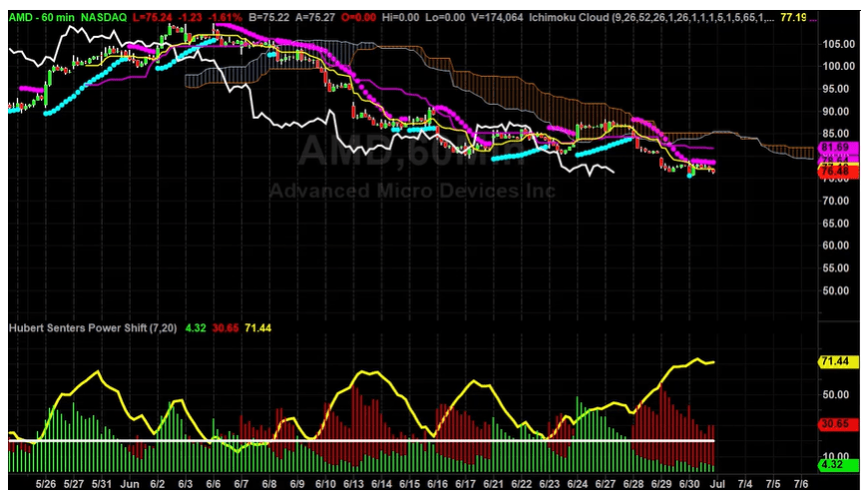
Task: Click the low value Lo=0.00
Action: click(x=445, y=18)
